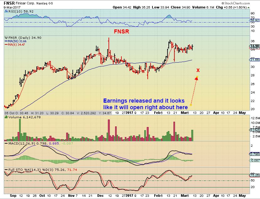Click the 12.5M volume axis label
This screenshot has width=260, height=199.
(x=255, y=118)
